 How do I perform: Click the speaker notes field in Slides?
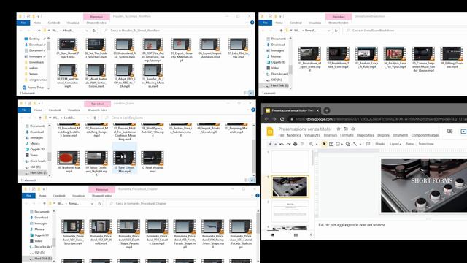click(x=392, y=225)
